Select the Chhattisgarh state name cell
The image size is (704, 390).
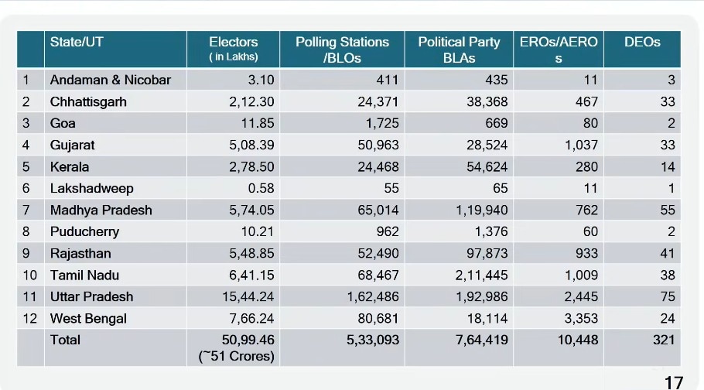(x=88, y=101)
